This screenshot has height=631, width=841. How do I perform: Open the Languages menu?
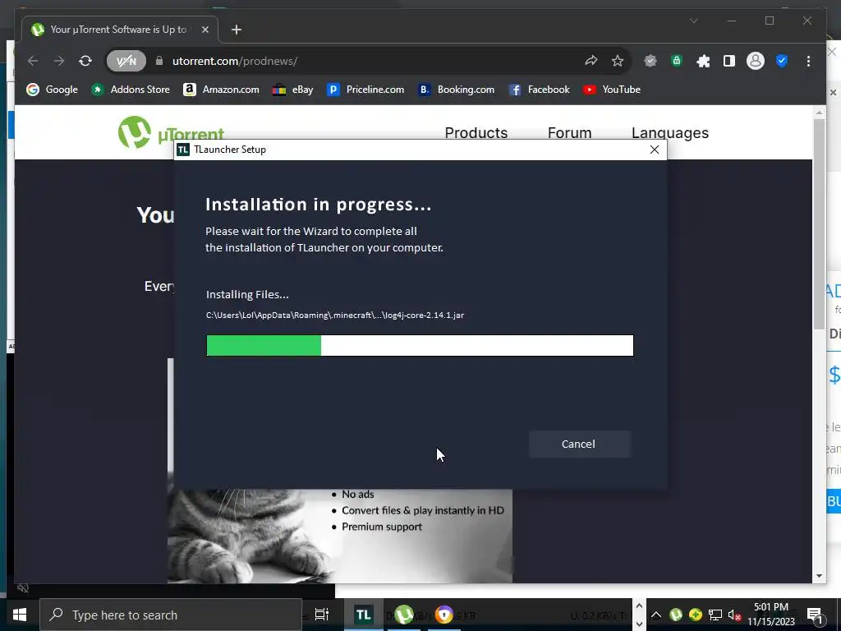pyautogui.click(x=670, y=132)
